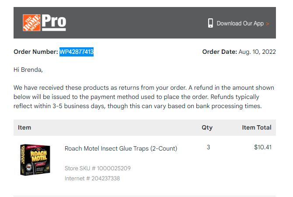
Task: Click the Hi Brenda greeting line
Action: (x=28, y=70)
